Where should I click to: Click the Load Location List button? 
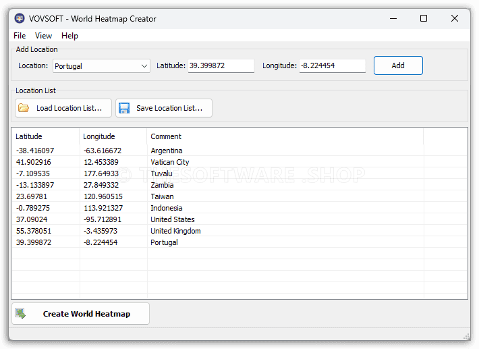[63, 108]
